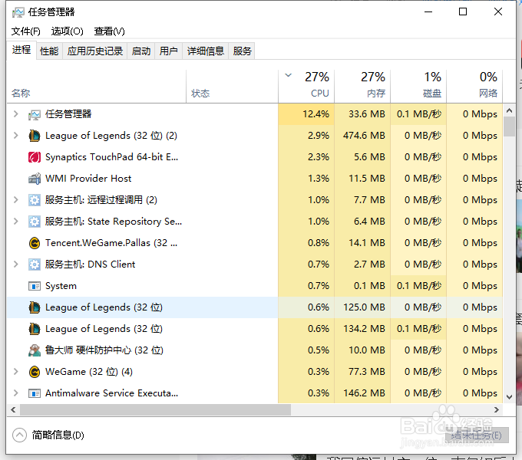The width and height of the screenshot is (522, 460).
Task: Click the horizontal scrollbar thumb
Action: [155, 410]
